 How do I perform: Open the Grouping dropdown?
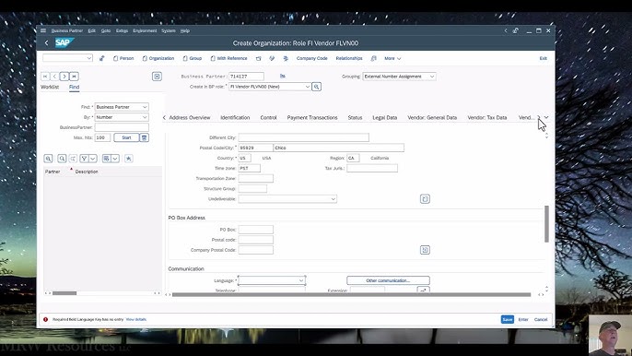[399, 77]
